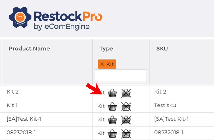Image resolution: width=214 pixels, height=140 pixels.
Task: Click the basket icon for [SA]Test Kit-1
Action: (x=112, y=120)
